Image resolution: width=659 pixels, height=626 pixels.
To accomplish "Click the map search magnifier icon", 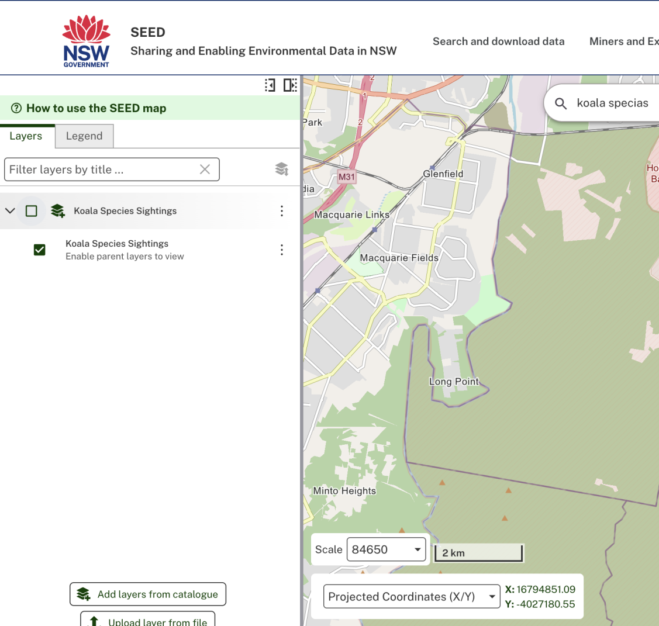I will coord(561,103).
